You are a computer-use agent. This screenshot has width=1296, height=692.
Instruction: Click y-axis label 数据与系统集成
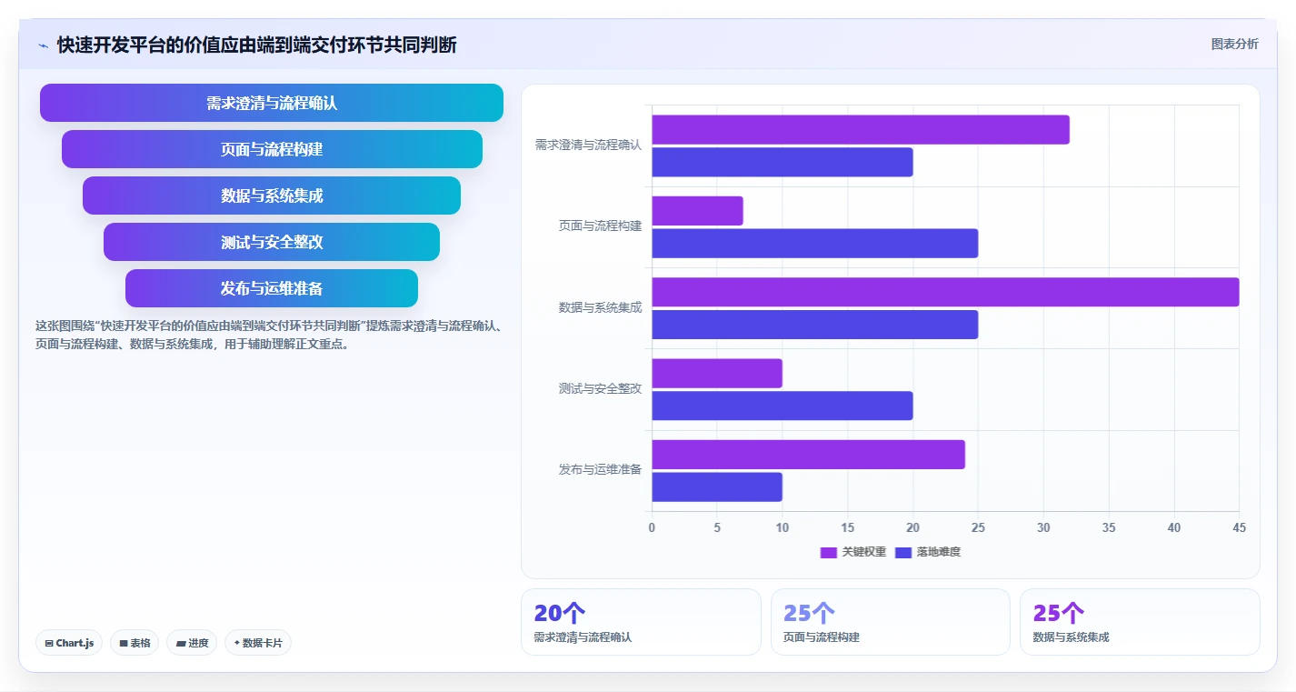(600, 307)
